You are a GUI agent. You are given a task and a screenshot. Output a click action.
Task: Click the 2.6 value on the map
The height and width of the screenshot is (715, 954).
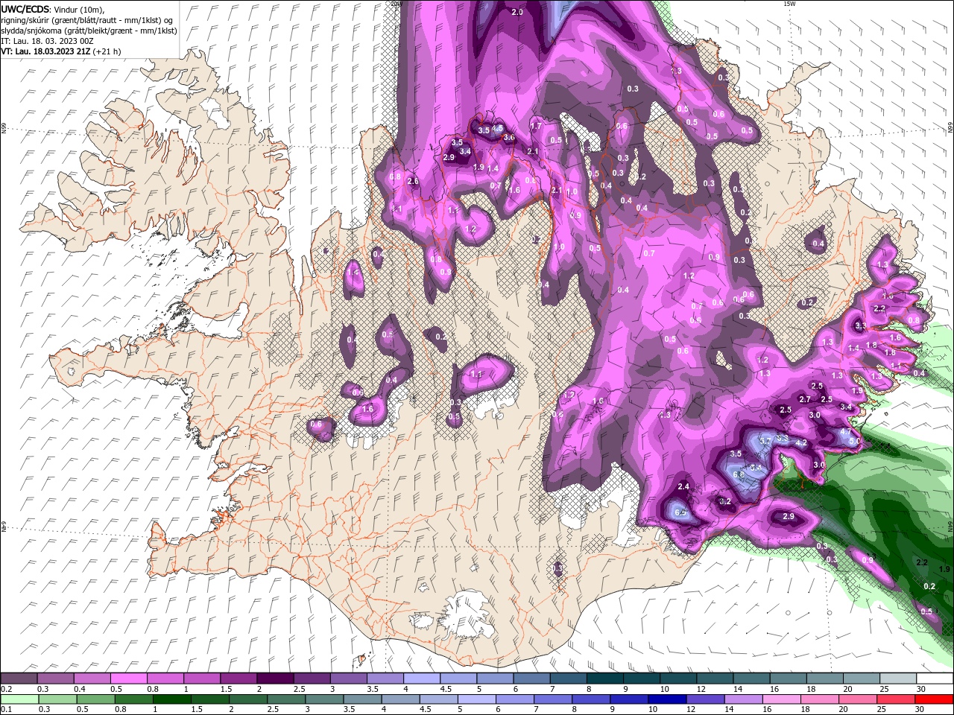coord(413,182)
